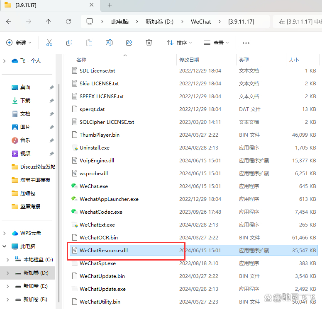Select the WeChatUpdate.exe file
The width and height of the screenshot is (322, 309).
[194, 289]
